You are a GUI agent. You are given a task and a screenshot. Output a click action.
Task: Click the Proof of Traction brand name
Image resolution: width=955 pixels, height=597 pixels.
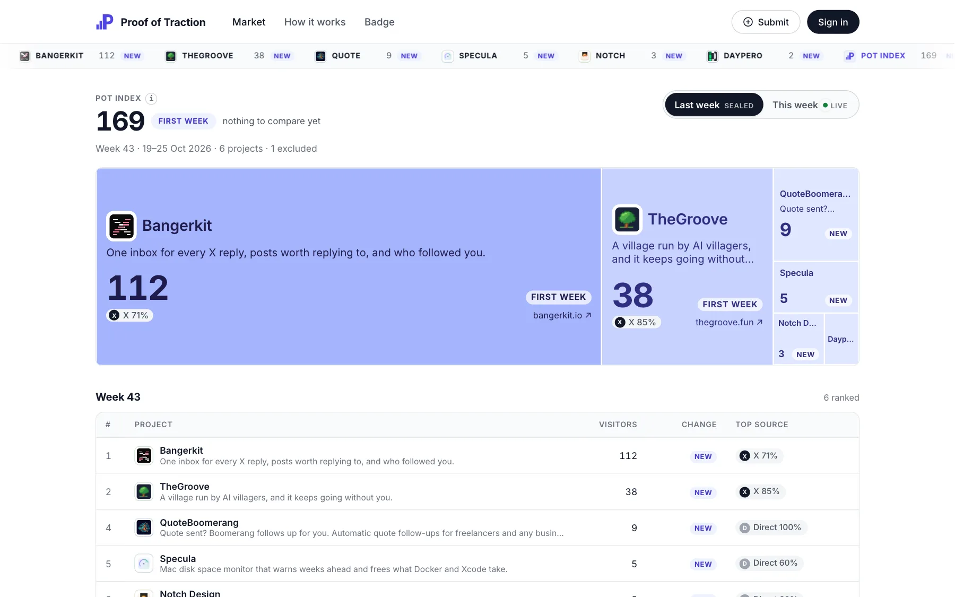click(163, 22)
